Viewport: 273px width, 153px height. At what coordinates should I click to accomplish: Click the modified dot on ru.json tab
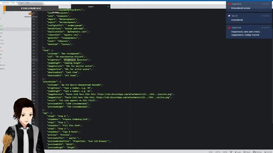(108, 7)
